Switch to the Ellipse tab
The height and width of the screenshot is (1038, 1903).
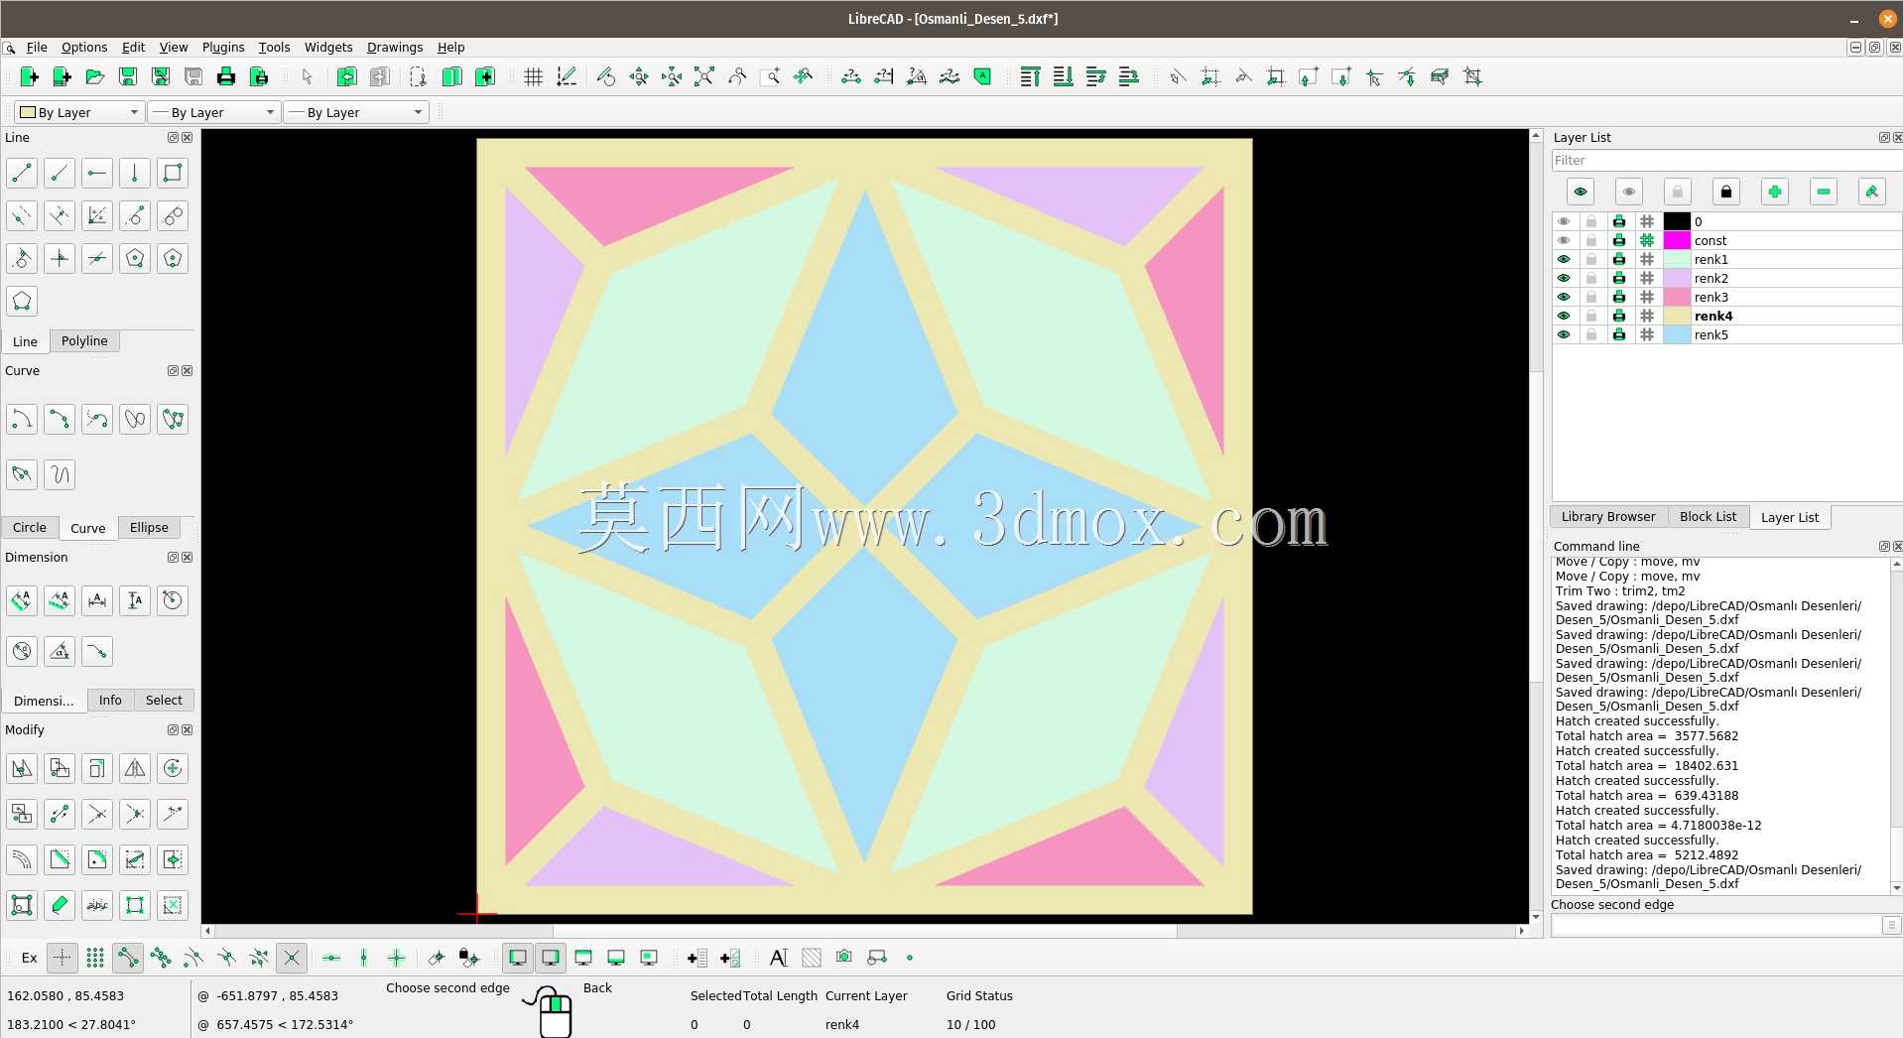(x=149, y=527)
